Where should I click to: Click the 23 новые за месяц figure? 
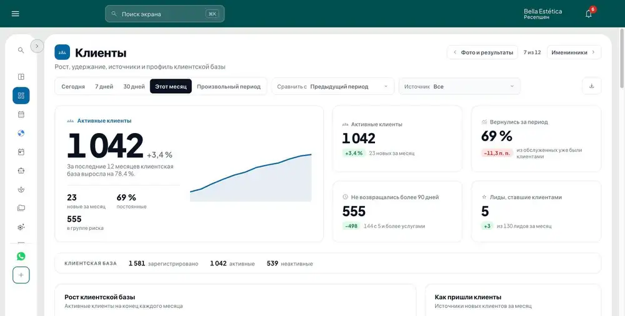(x=86, y=201)
